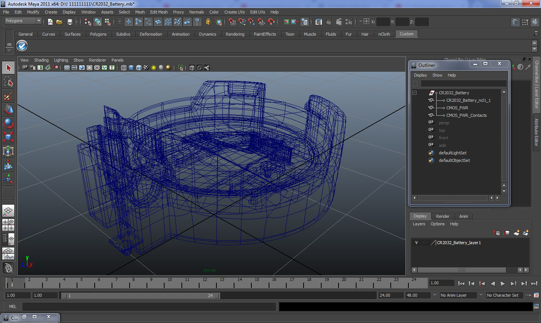The image size is (541, 323).
Task: Toggle the Tool Settings panel icon
Action: [525, 22]
